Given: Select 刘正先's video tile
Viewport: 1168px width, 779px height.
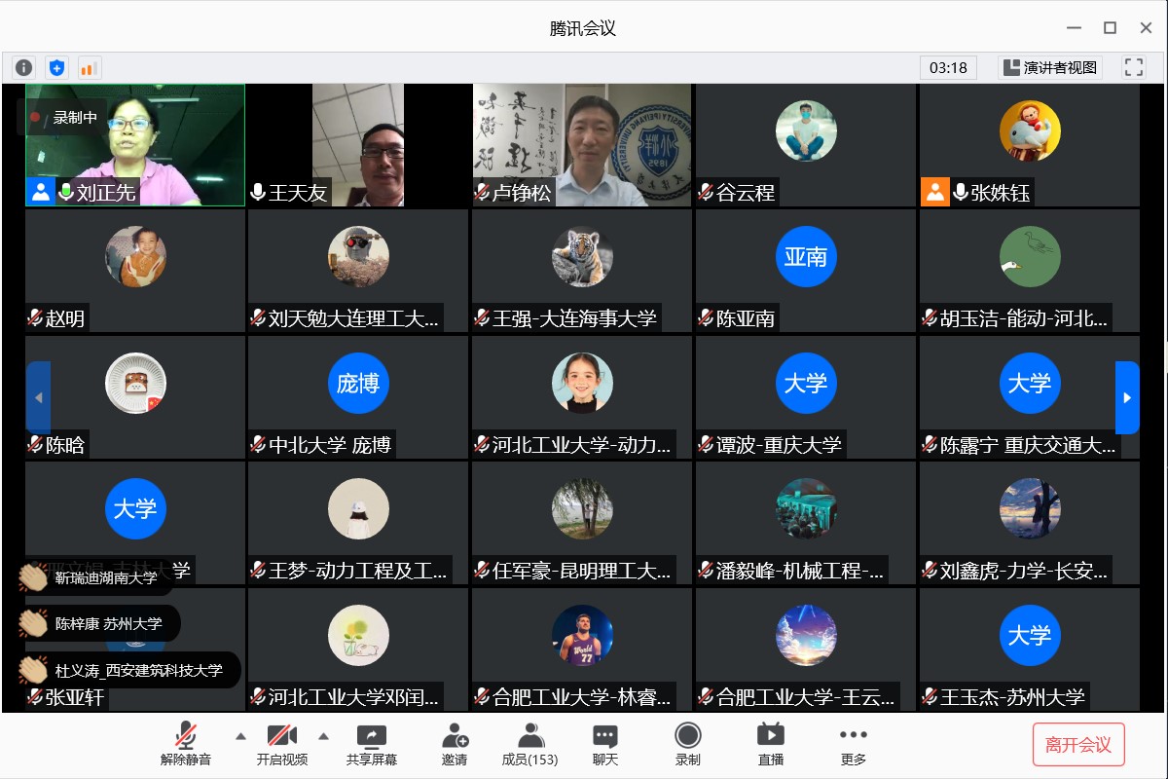Looking at the screenshot, I should click(x=135, y=145).
